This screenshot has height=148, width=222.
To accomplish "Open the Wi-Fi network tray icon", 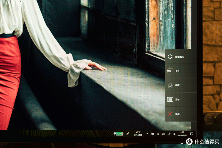I will [158, 134].
